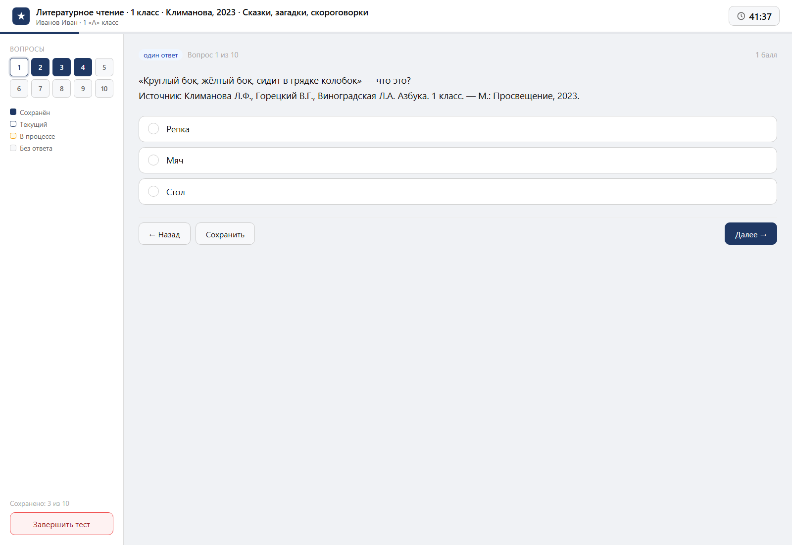
Task: Click the riddle question text
Action: [275, 81]
